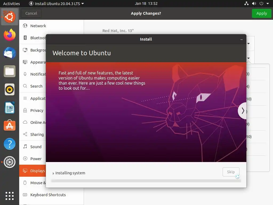Launch Firefox from the dock
Screen dimensions: 273x205
(x=10, y=35)
